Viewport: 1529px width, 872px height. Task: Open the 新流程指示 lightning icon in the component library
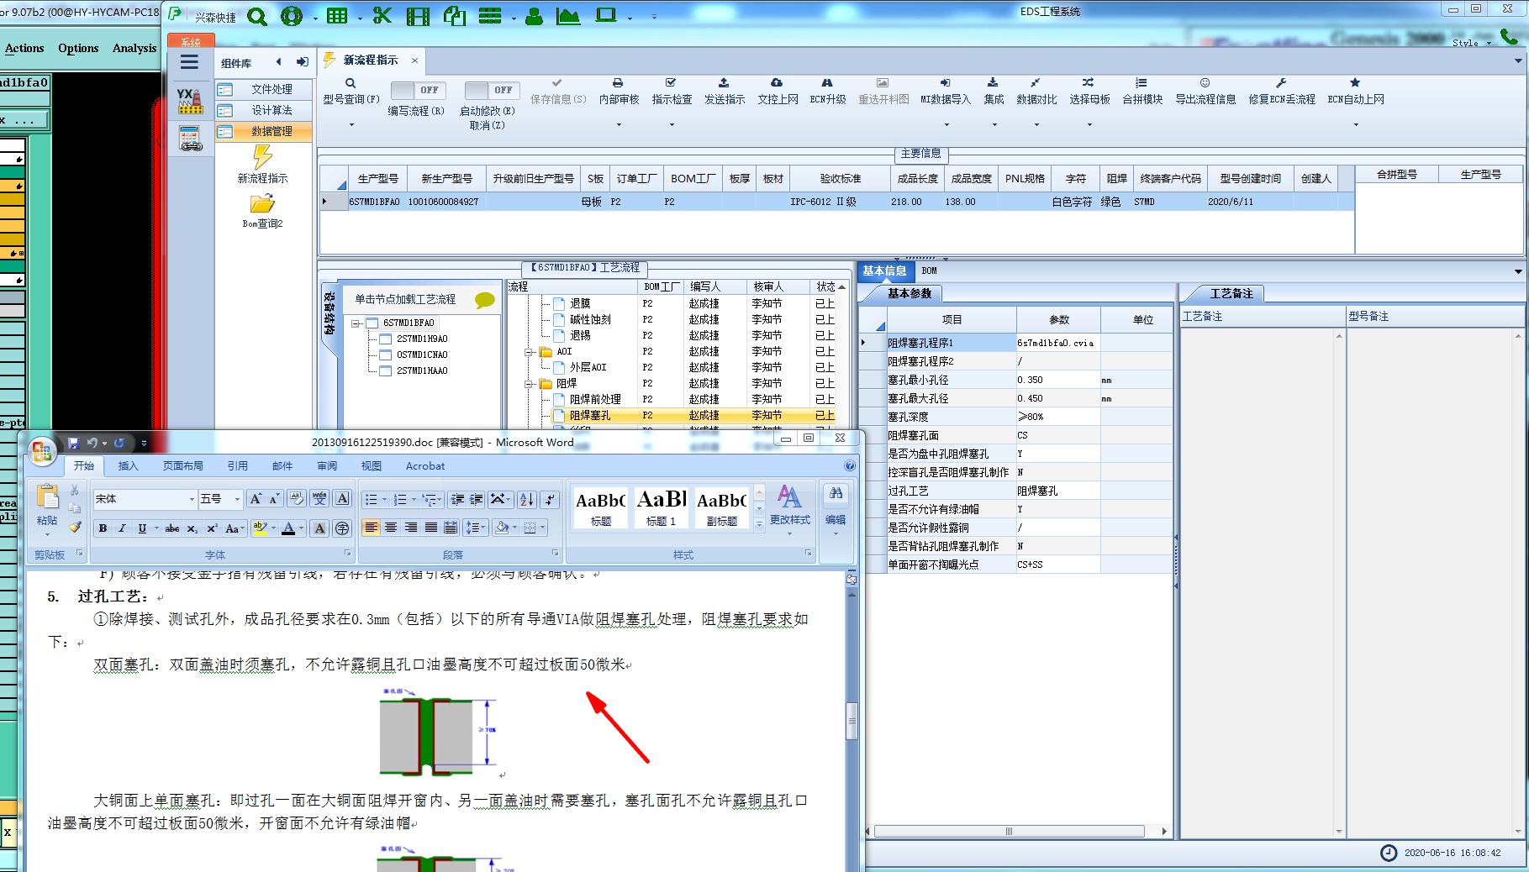263,157
